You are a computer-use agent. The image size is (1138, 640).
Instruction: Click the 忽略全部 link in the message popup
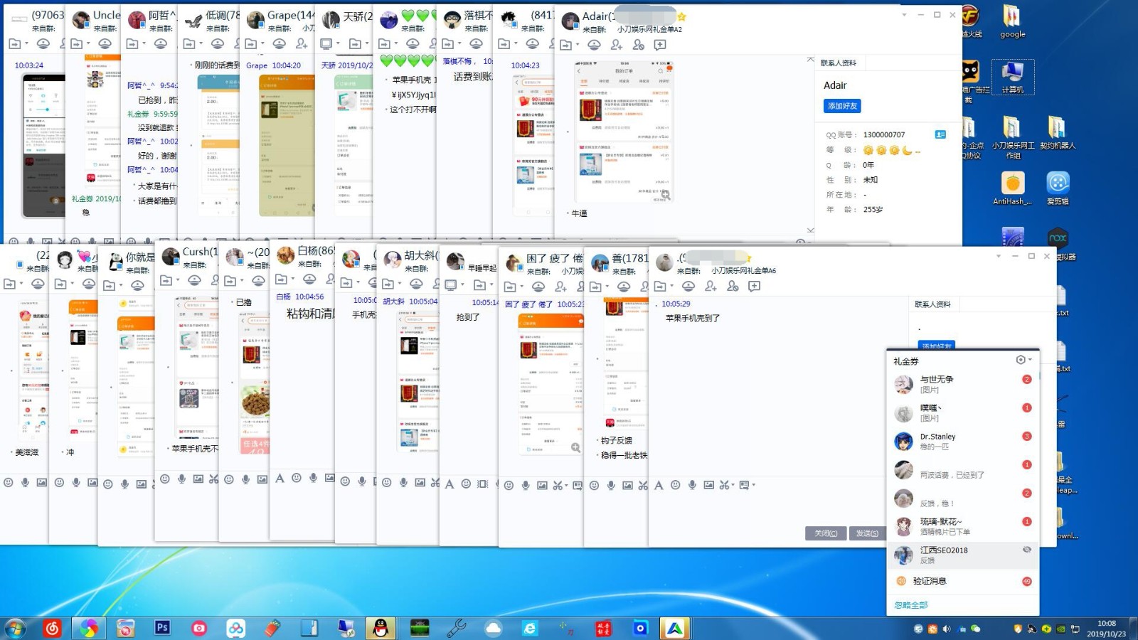tap(910, 605)
